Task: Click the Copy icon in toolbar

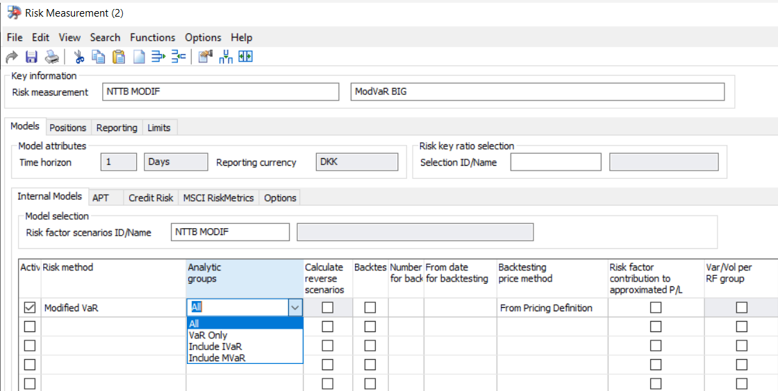Action: (x=99, y=57)
